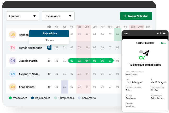Select Baja médica in the popup
Viewport: 169px width, 113px height.
click(x=49, y=34)
